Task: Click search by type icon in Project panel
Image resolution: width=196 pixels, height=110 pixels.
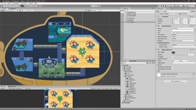Action: click(x=148, y=63)
